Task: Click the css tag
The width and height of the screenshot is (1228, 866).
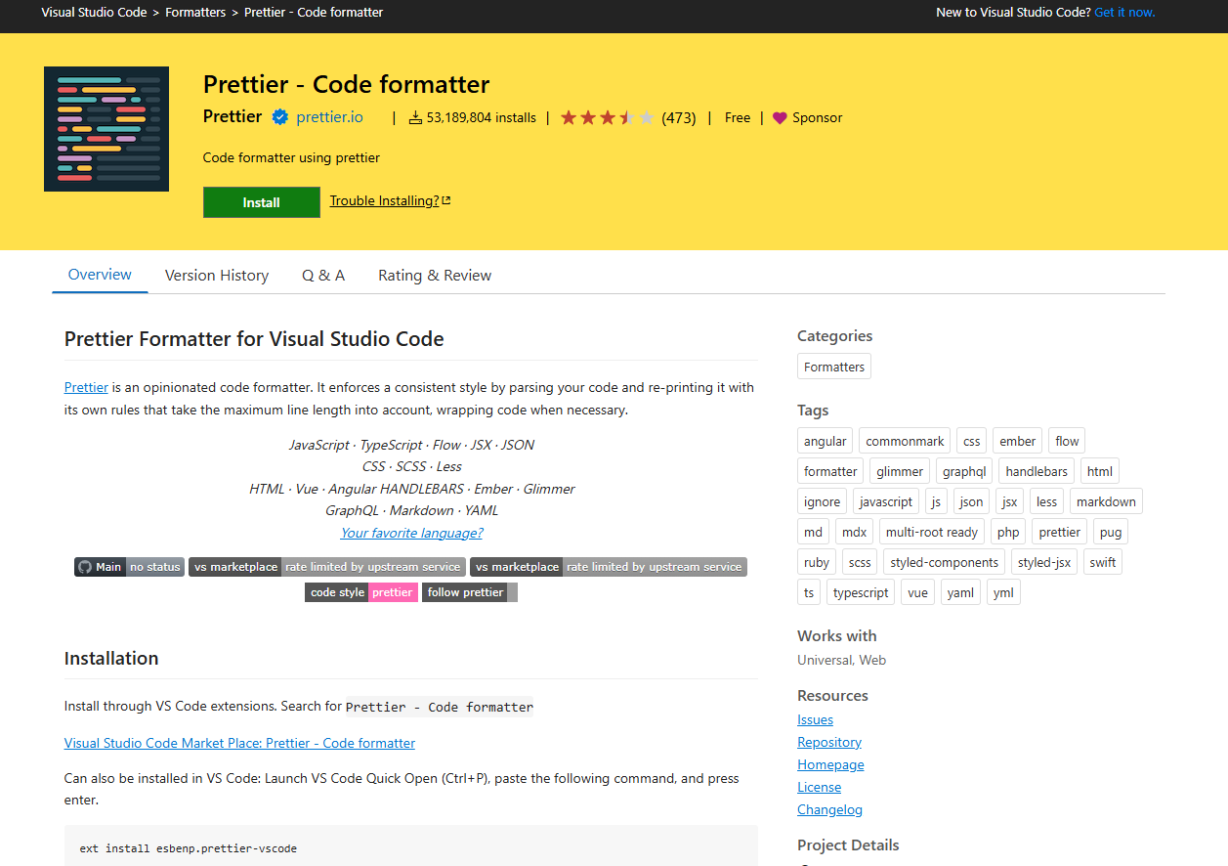Action: click(x=971, y=441)
